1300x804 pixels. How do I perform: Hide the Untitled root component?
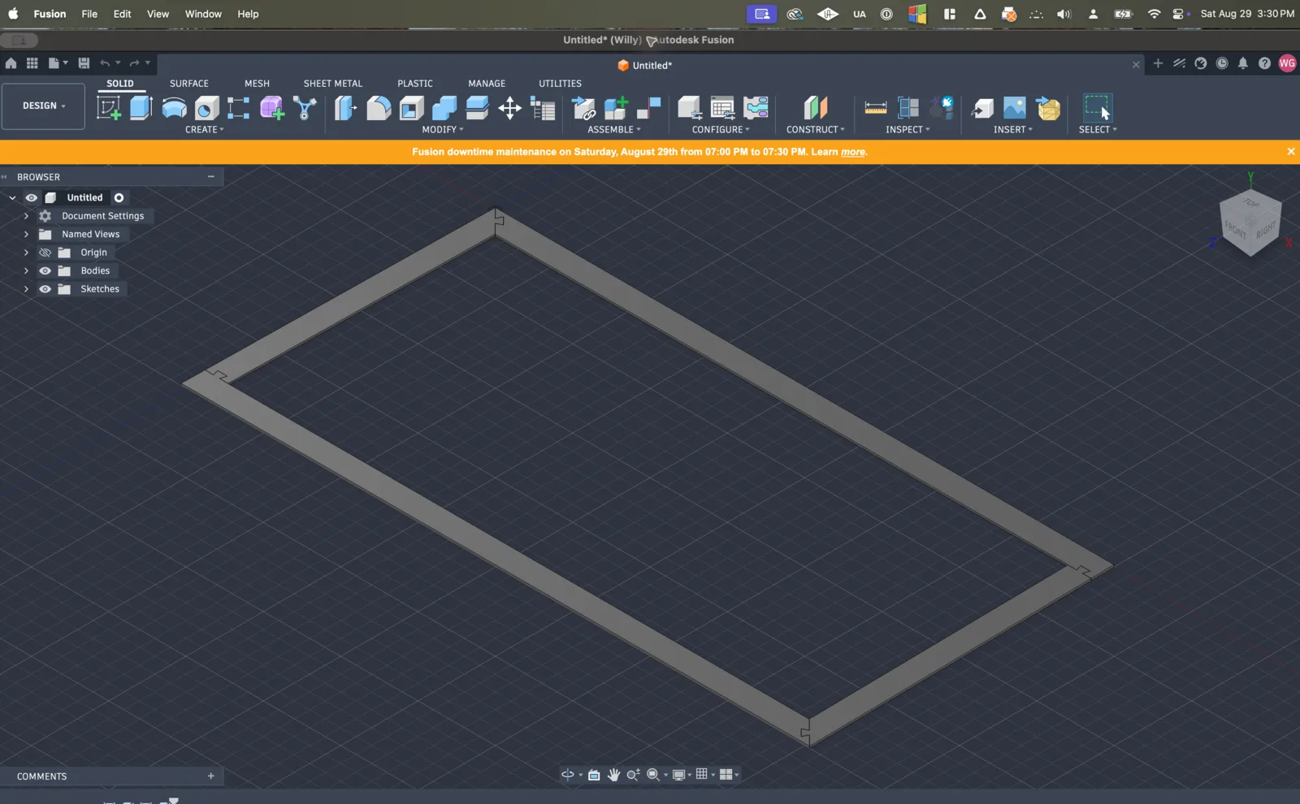[31, 197]
